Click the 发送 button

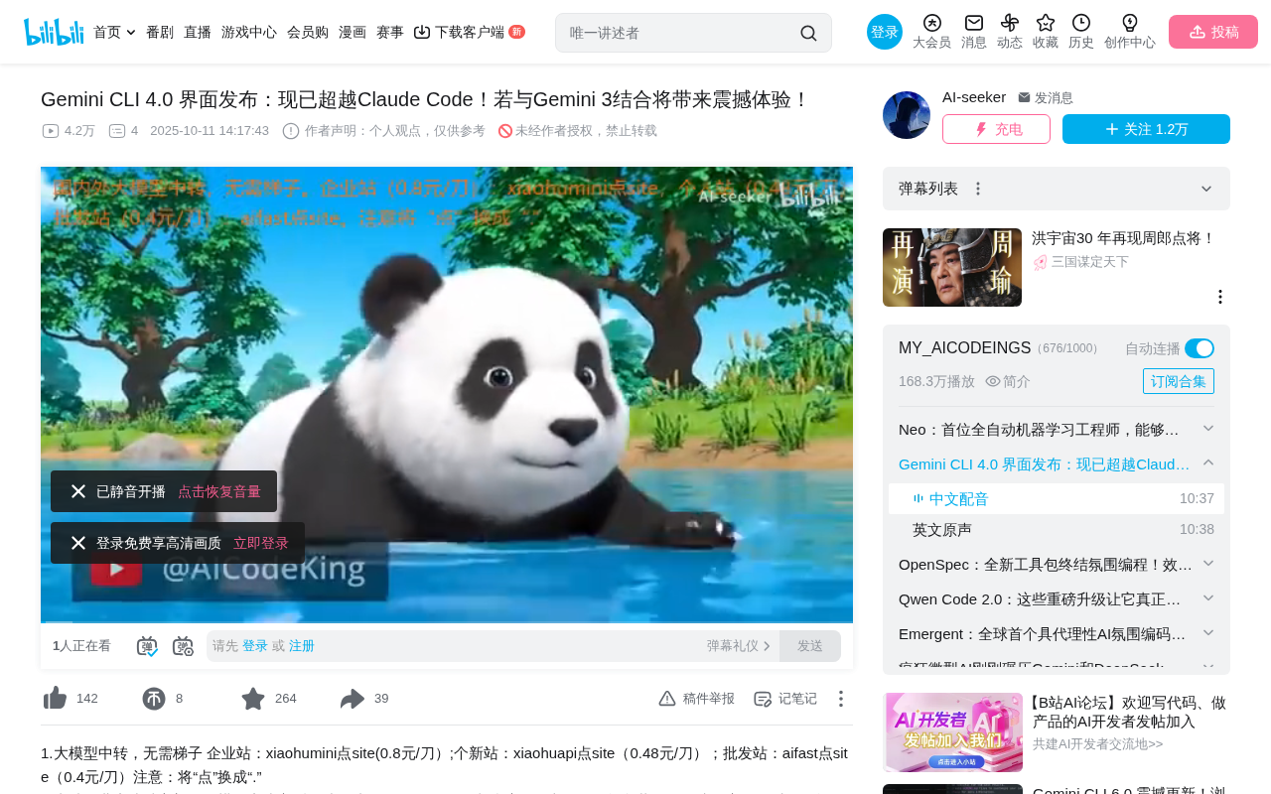click(810, 646)
